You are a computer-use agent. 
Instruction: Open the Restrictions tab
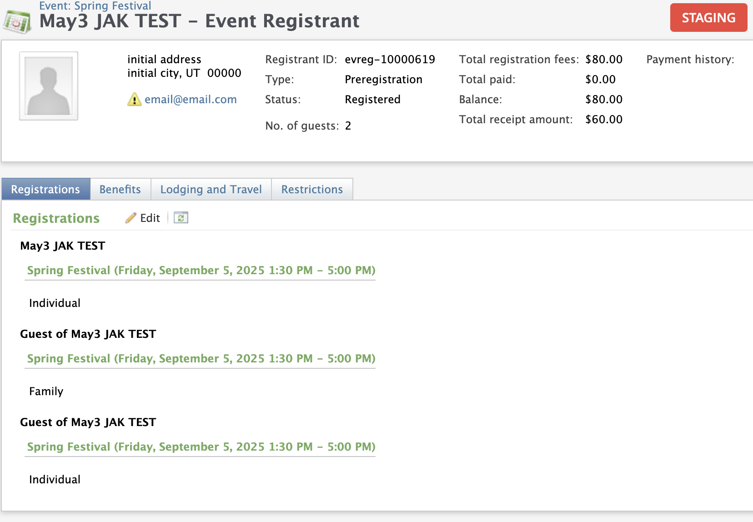[x=312, y=189]
